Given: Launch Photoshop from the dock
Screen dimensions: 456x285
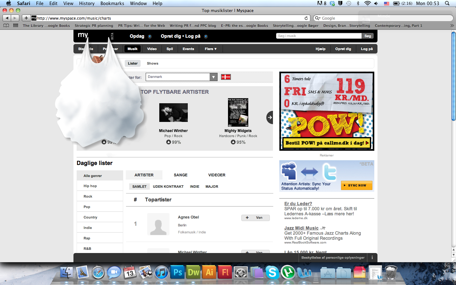Looking at the screenshot, I should [x=178, y=272].
